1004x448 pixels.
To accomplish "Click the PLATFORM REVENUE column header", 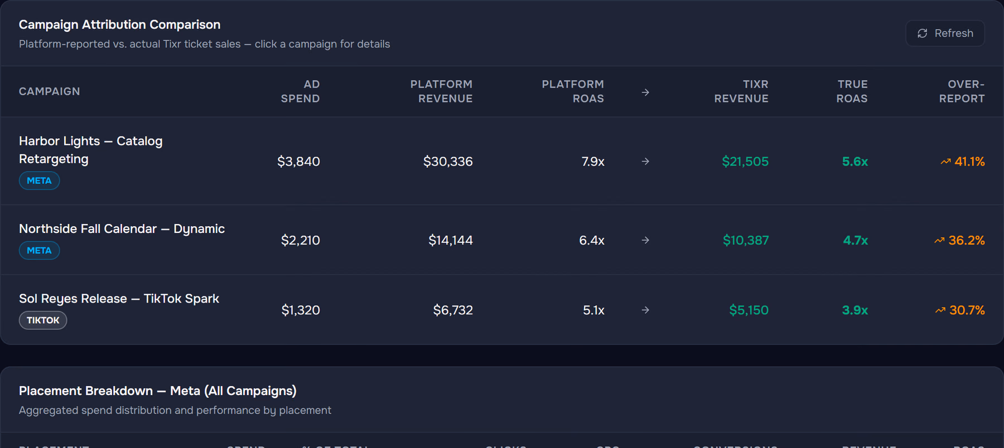I will click(441, 91).
